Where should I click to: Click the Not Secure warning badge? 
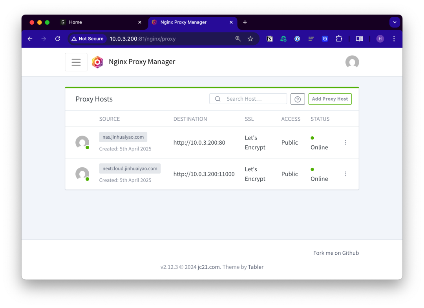(x=88, y=39)
